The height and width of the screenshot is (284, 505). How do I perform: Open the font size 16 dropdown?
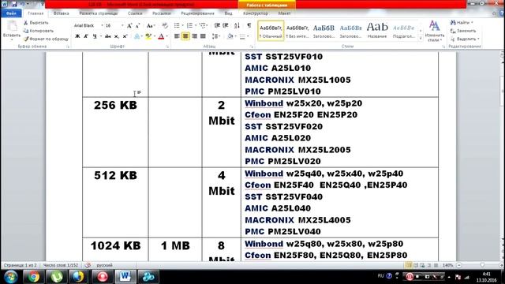(122, 25)
